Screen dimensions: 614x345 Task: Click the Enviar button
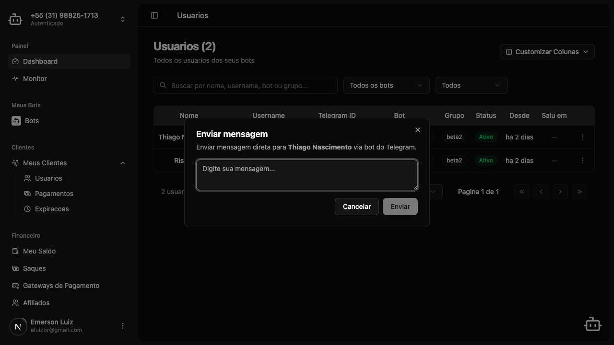point(400,207)
